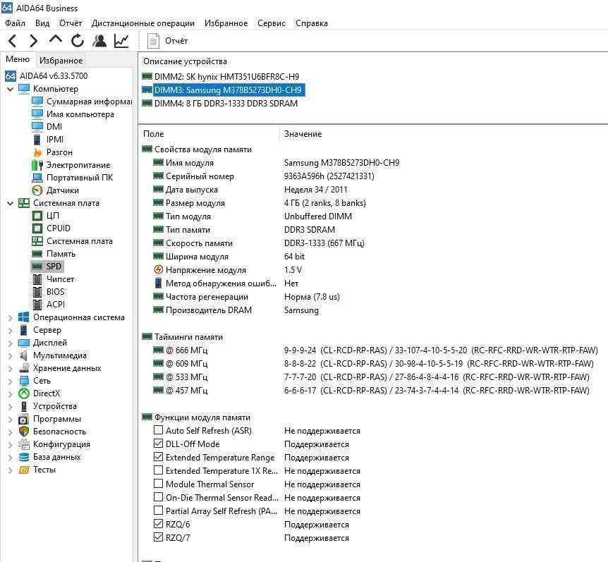Collapse the Компьютер tree node

pos(10,89)
